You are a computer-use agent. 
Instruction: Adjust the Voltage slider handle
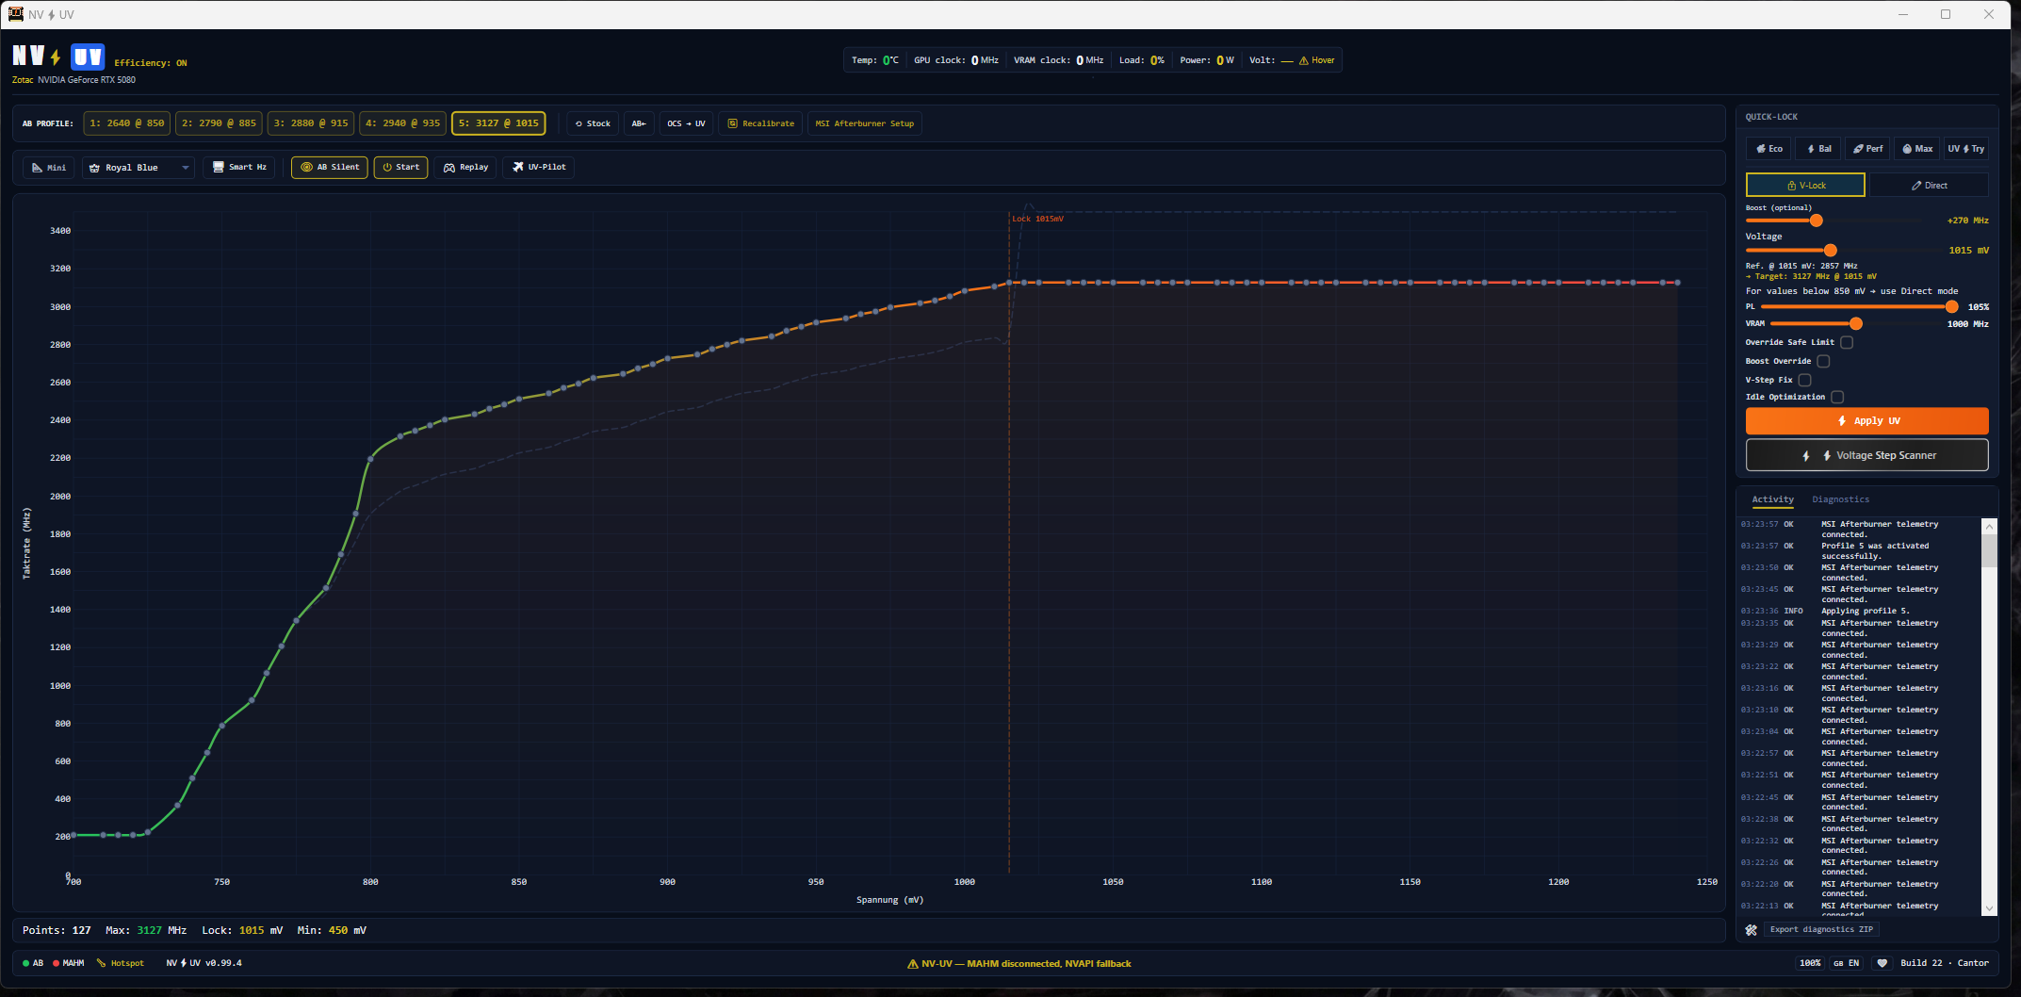1830,251
